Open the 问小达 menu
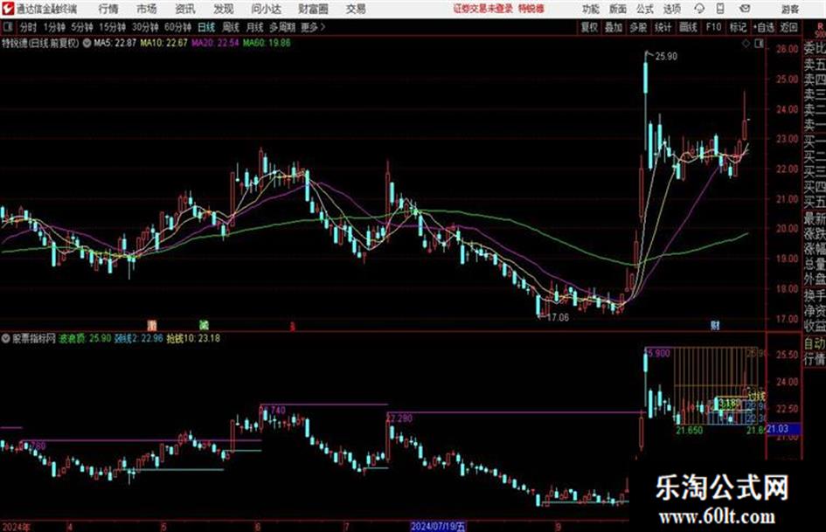826x532 pixels. [267, 9]
